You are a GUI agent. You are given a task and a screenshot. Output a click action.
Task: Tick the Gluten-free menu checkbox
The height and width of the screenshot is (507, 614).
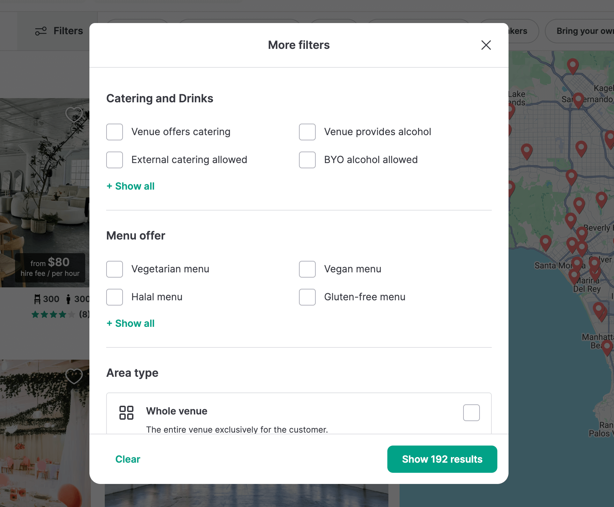[307, 297]
